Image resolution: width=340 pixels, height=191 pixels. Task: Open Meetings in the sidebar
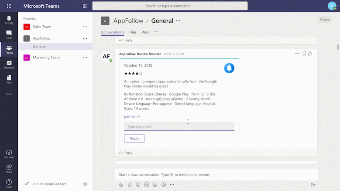[9, 65]
